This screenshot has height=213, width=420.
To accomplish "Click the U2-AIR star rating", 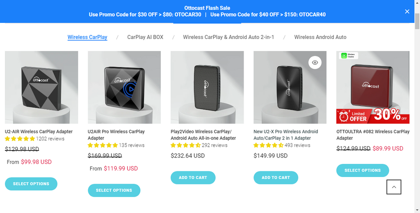I will pyautogui.click(x=20, y=139).
